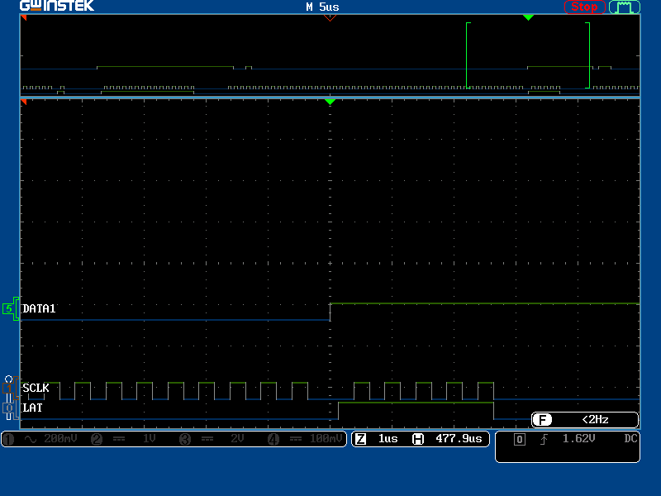
Task: Click the green trigger marker atop zoom window
Action: [330, 102]
